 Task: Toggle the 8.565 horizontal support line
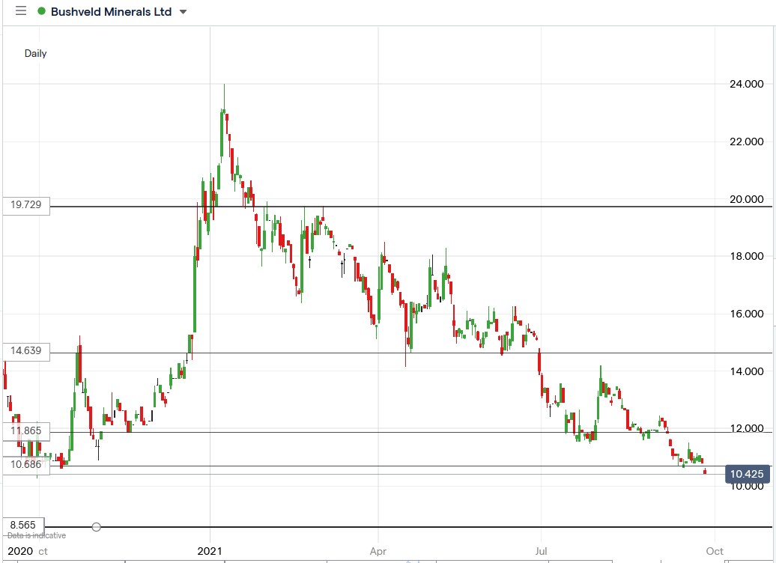pos(375,526)
